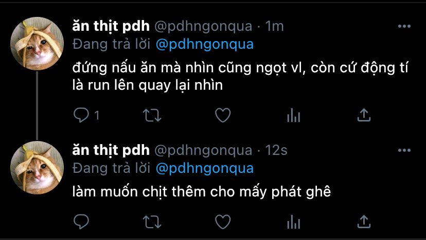Retweet the second tweet
Screen dimensions: 426x240
pyautogui.click(x=152, y=222)
